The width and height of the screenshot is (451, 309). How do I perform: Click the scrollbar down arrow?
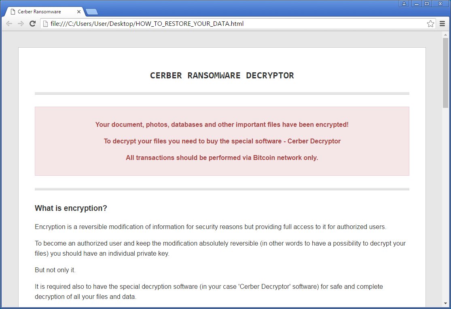[x=445, y=303]
